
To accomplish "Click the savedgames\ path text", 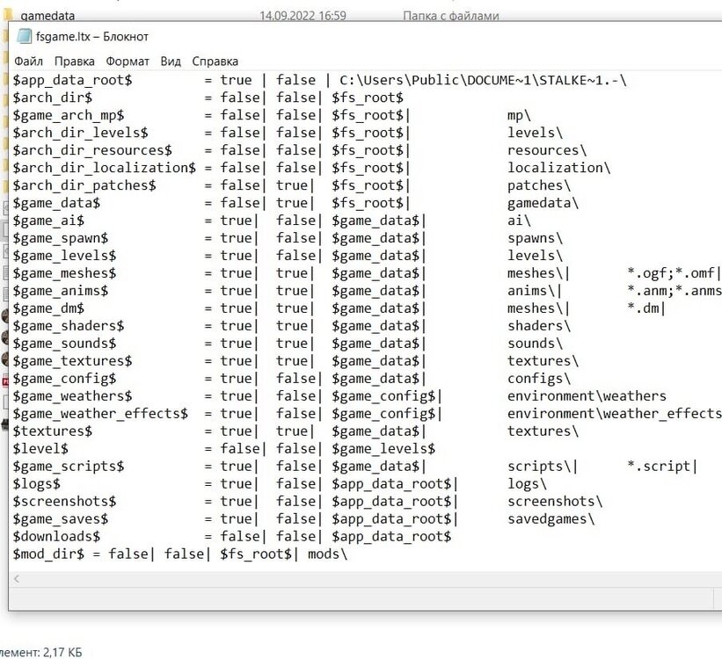I will [x=551, y=518].
